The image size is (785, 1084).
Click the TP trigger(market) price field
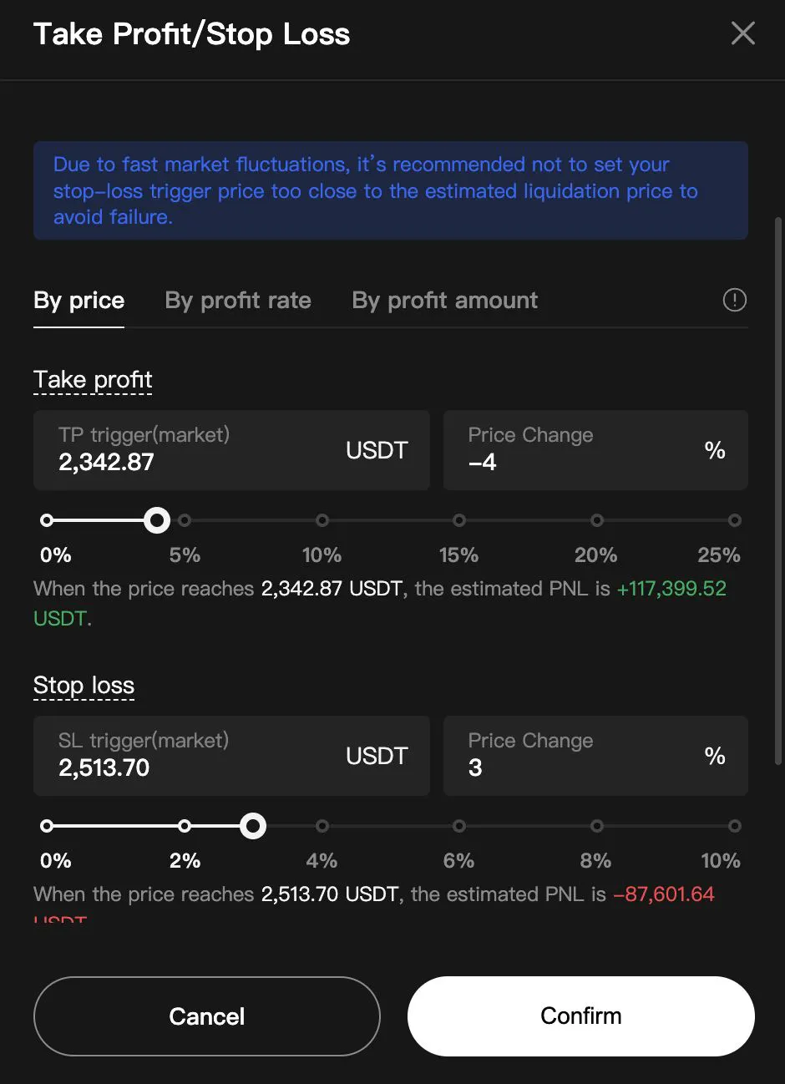[200, 451]
